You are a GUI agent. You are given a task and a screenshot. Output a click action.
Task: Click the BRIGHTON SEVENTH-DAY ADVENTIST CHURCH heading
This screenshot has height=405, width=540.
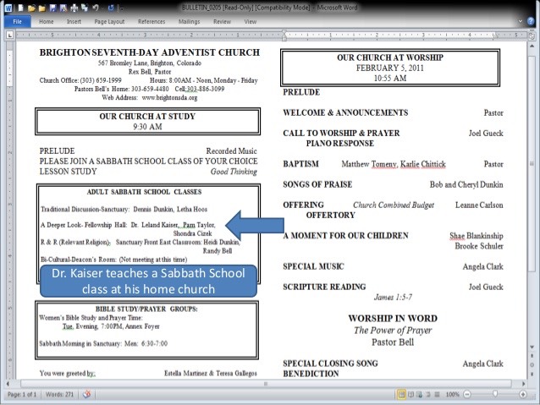[x=150, y=52]
